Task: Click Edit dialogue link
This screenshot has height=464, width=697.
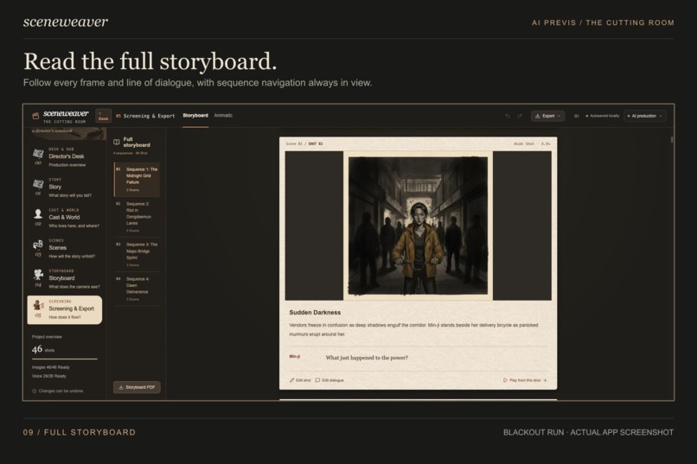Action: pos(329,380)
